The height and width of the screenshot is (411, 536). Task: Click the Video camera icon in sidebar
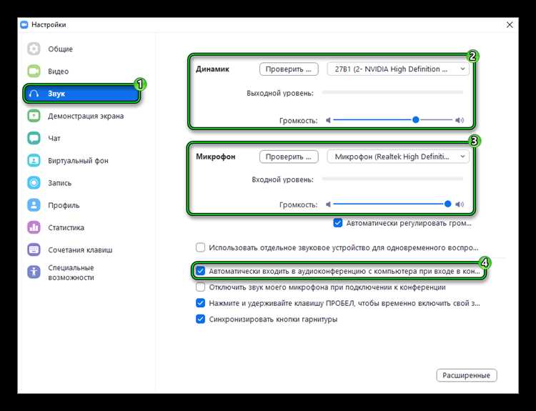34,71
